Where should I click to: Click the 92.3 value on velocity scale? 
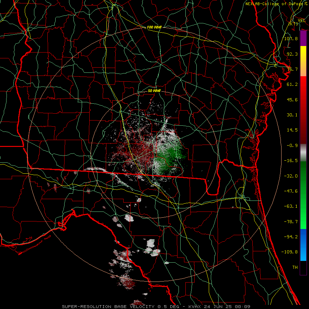(x=292, y=54)
